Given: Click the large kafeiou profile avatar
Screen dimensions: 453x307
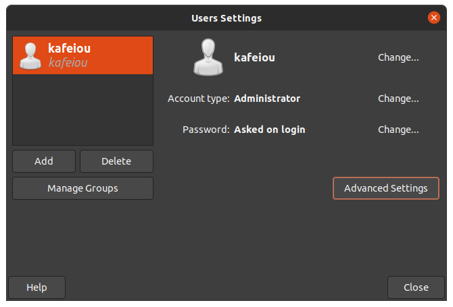Looking at the screenshot, I should pyautogui.click(x=208, y=57).
